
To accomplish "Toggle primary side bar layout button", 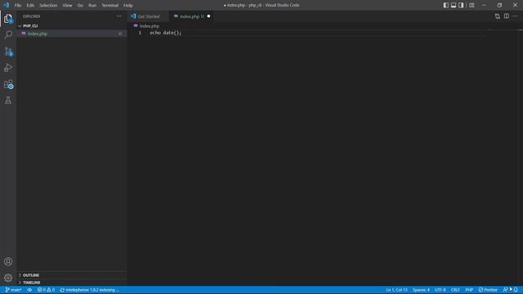I will (x=445, y=5).
